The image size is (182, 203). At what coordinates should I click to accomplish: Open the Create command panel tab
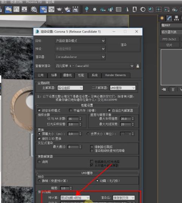point(162,18)
